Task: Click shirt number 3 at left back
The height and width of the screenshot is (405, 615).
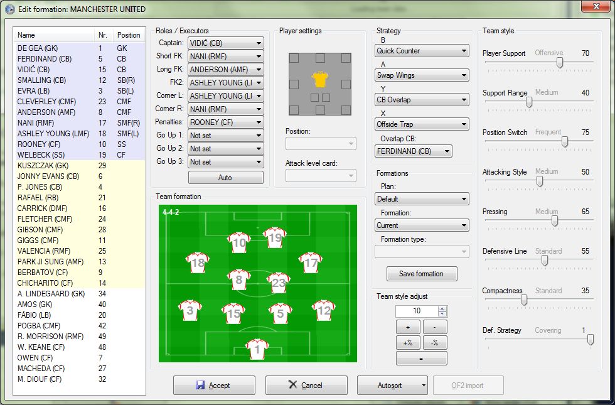Action: (190, 310)
